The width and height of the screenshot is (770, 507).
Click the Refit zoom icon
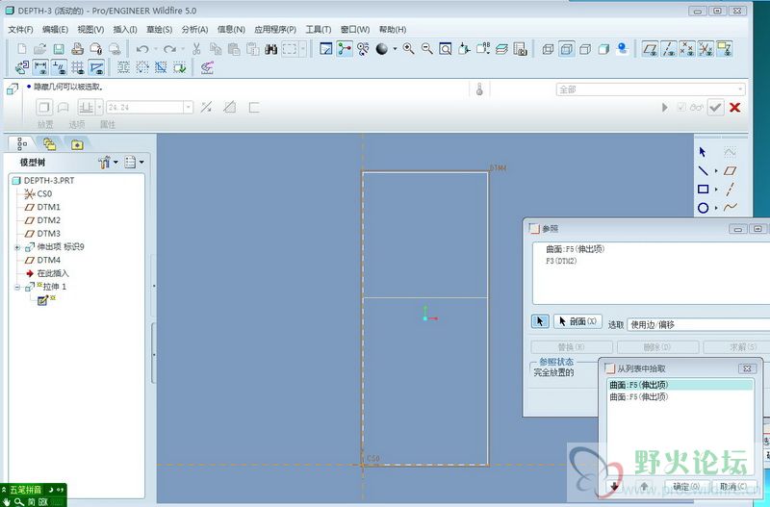click(446, 49)
